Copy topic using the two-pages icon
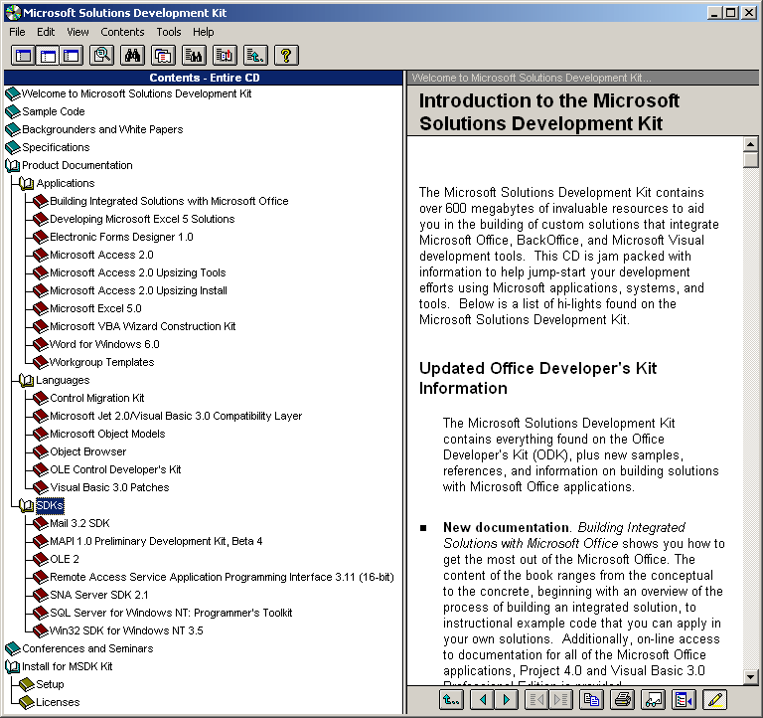This screenshot has height=718, width=763. tap(592, 700)
